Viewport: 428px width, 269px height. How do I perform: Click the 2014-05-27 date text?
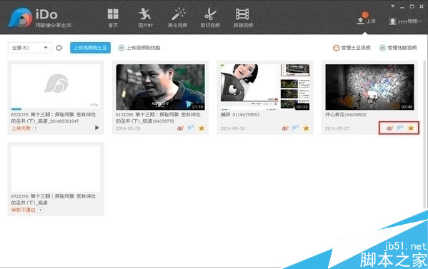[337, 128]
